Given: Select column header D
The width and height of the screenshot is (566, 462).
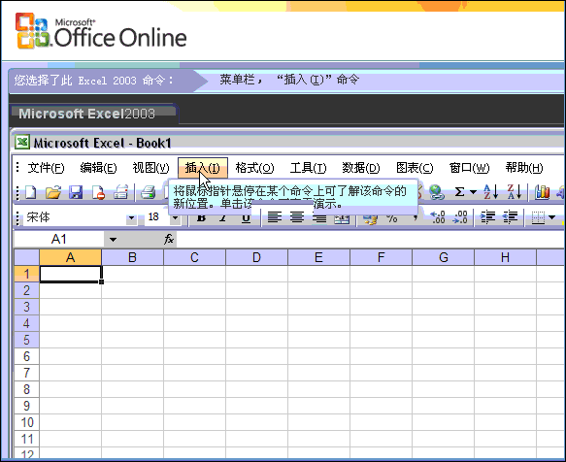Looking at the screenshot, I should (256, 257).
